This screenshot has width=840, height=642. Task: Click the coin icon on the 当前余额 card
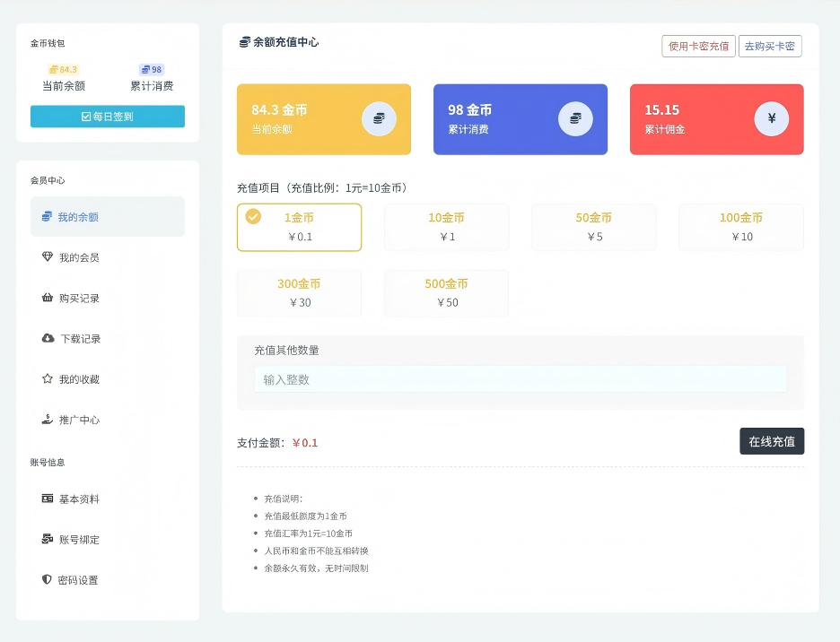coord(378,118)
